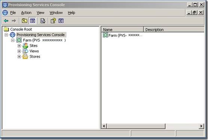Minimize the Provisioning Services Console window
Screen dimensions: 208x140
[189, 5]
